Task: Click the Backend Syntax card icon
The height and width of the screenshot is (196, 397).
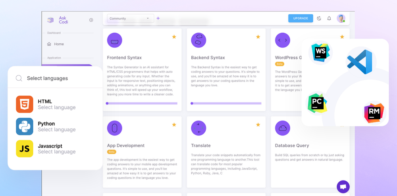Action: click(x=198, y=40)
